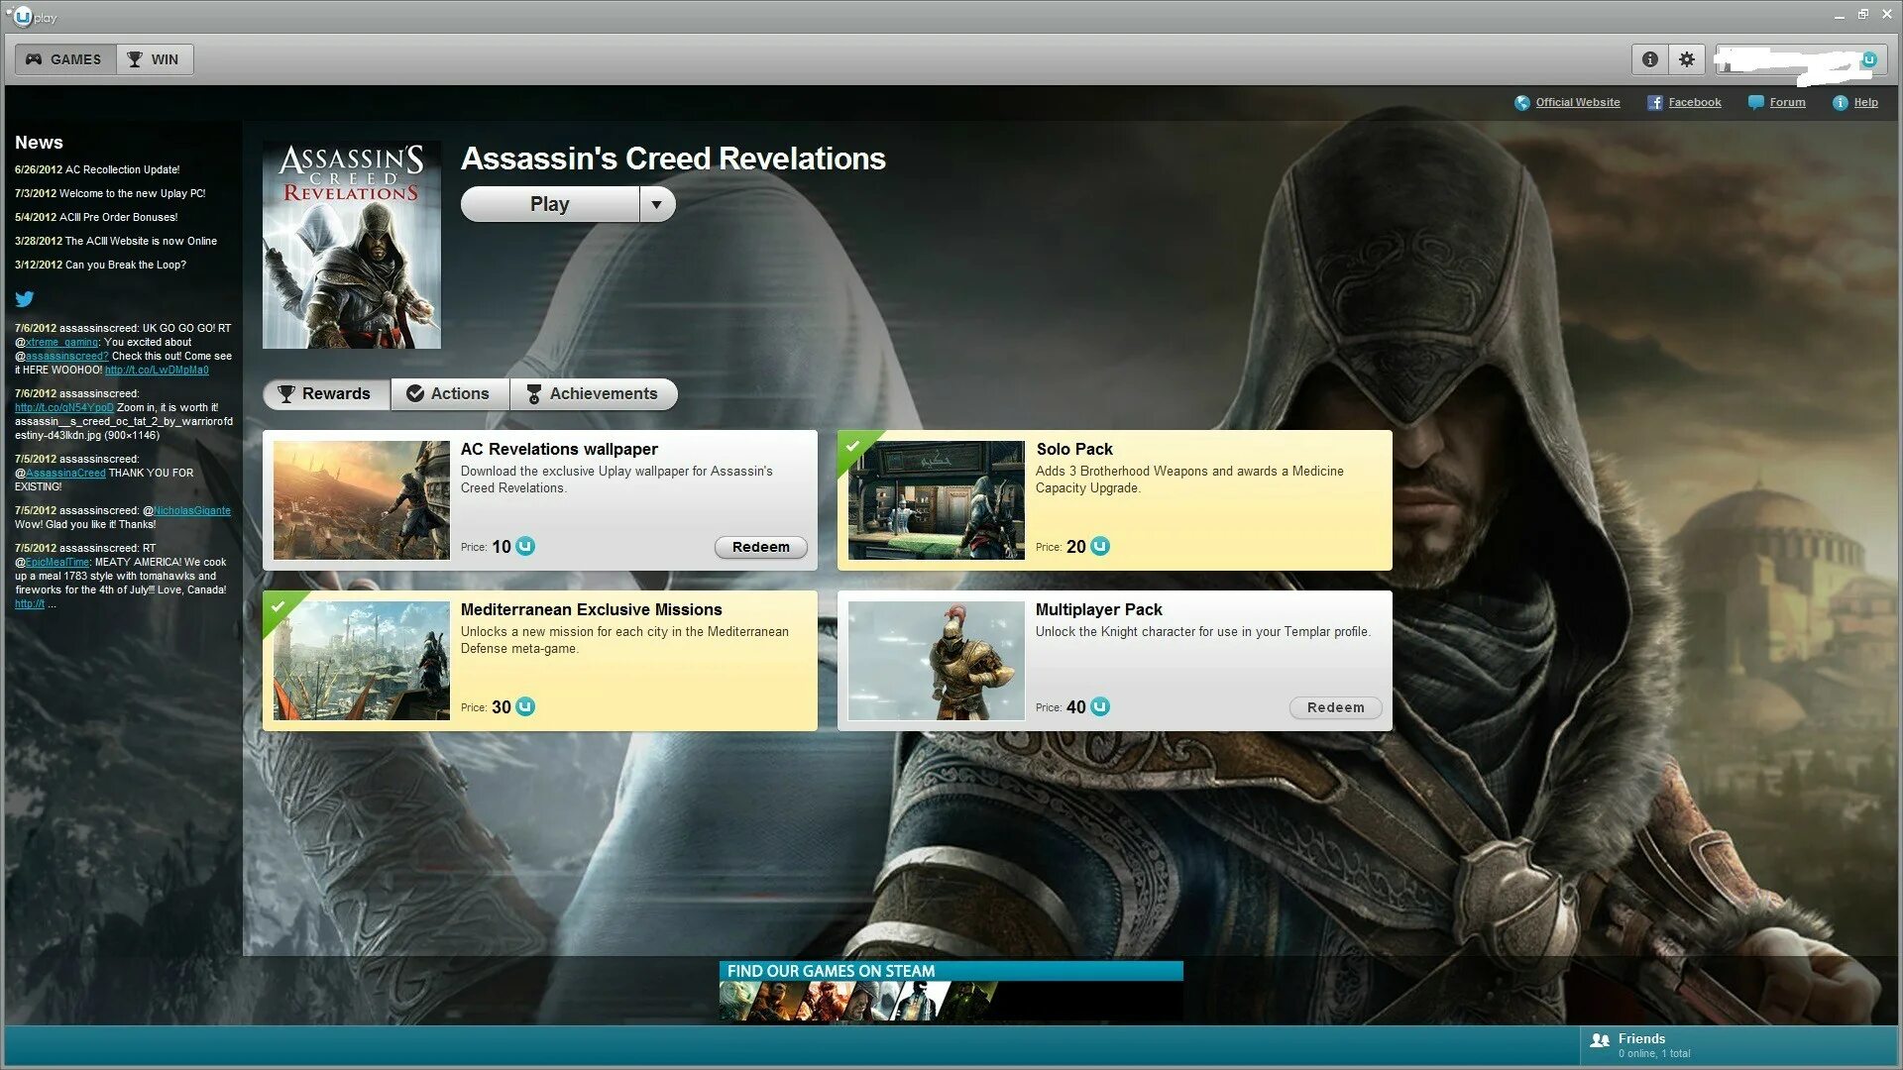Open the @AssassinaCreed Twitter link
Image resolution: width=1903 pixels, height=1070 pixels.
(65, 473)
